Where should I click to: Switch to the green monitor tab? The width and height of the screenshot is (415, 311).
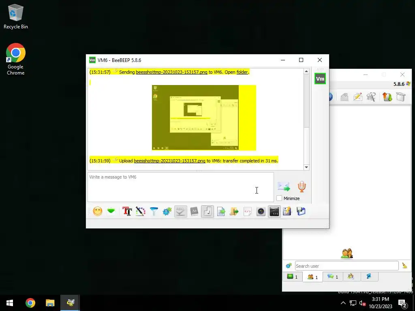tap(293, 277)
